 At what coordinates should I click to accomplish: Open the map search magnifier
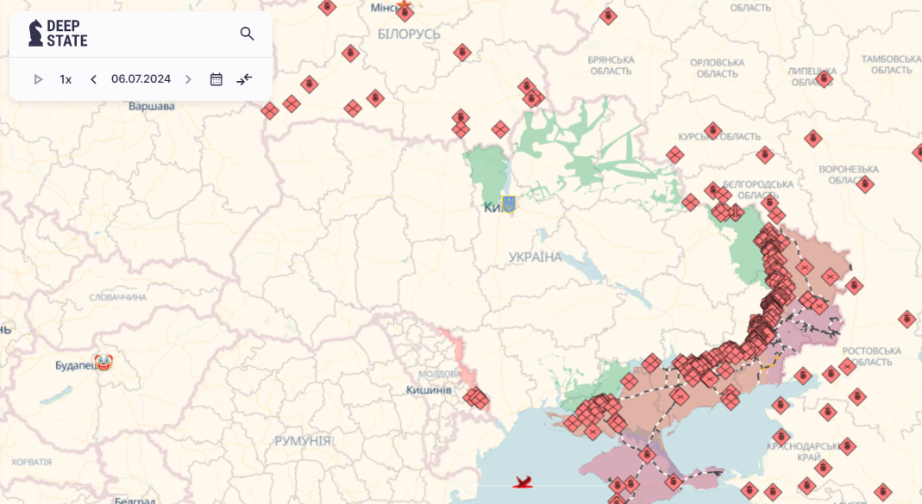247,34
